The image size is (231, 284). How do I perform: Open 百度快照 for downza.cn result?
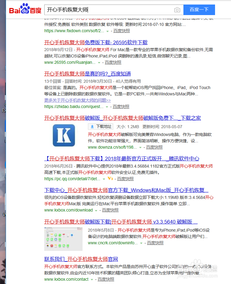(x=154, y=147)
